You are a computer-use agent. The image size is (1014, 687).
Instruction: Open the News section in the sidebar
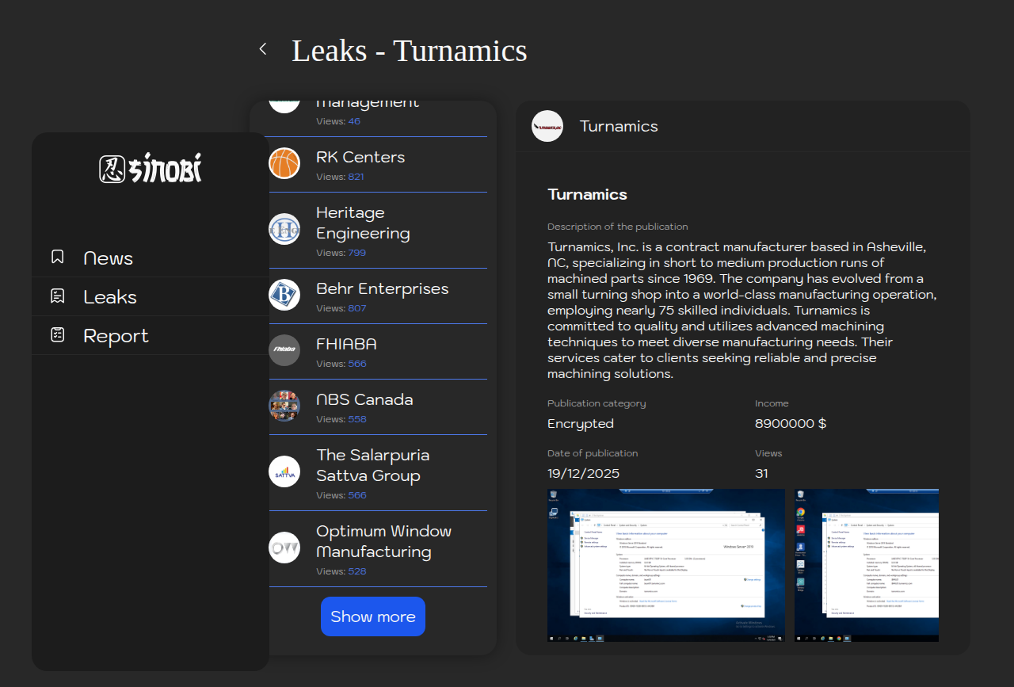[x=108, y=258]
